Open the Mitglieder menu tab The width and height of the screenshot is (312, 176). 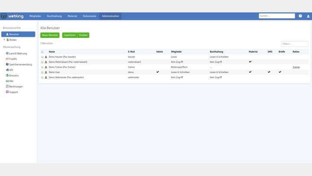[36, 16]
